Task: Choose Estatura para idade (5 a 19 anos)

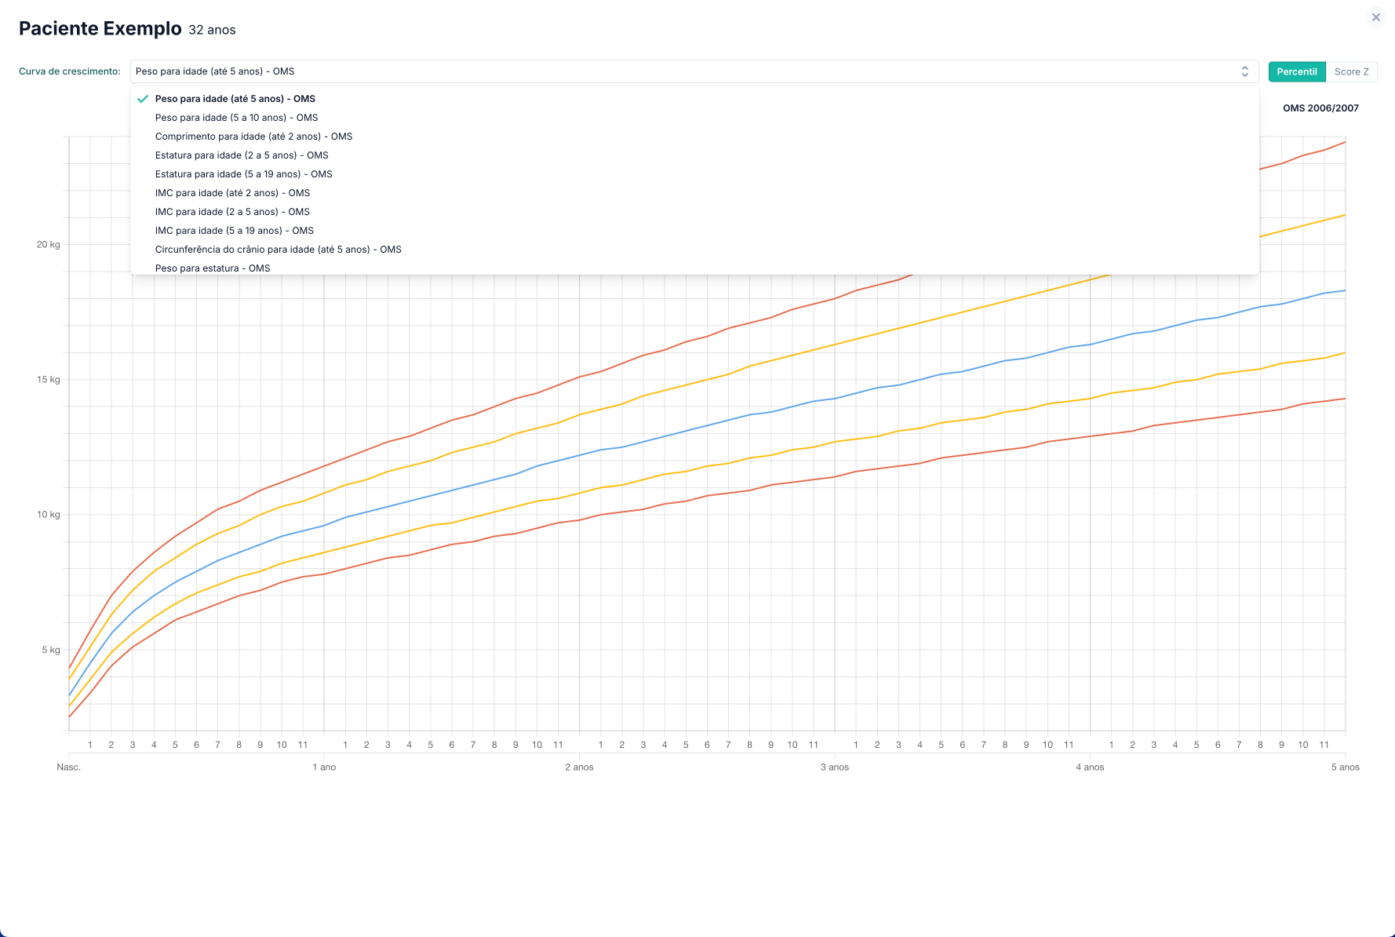Action: tap(244, 173)
